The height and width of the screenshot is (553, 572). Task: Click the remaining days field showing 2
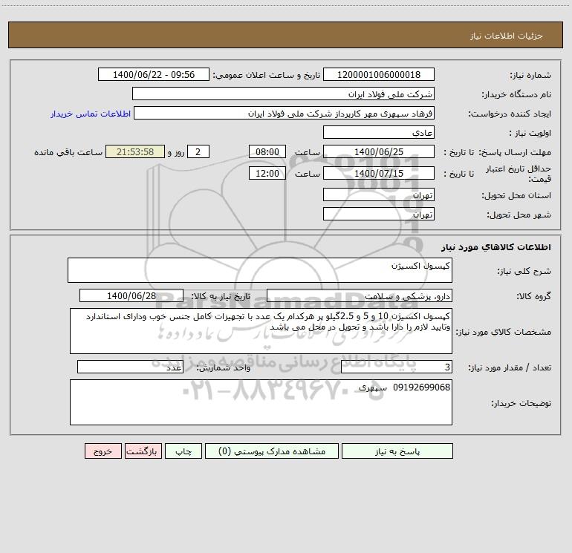198,151
